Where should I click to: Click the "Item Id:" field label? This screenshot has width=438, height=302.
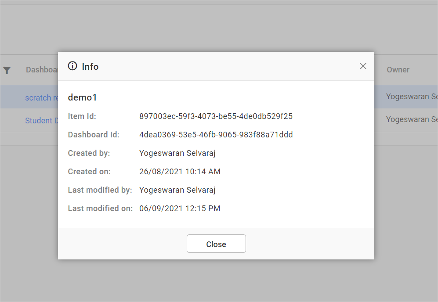[x=82, y=116]
